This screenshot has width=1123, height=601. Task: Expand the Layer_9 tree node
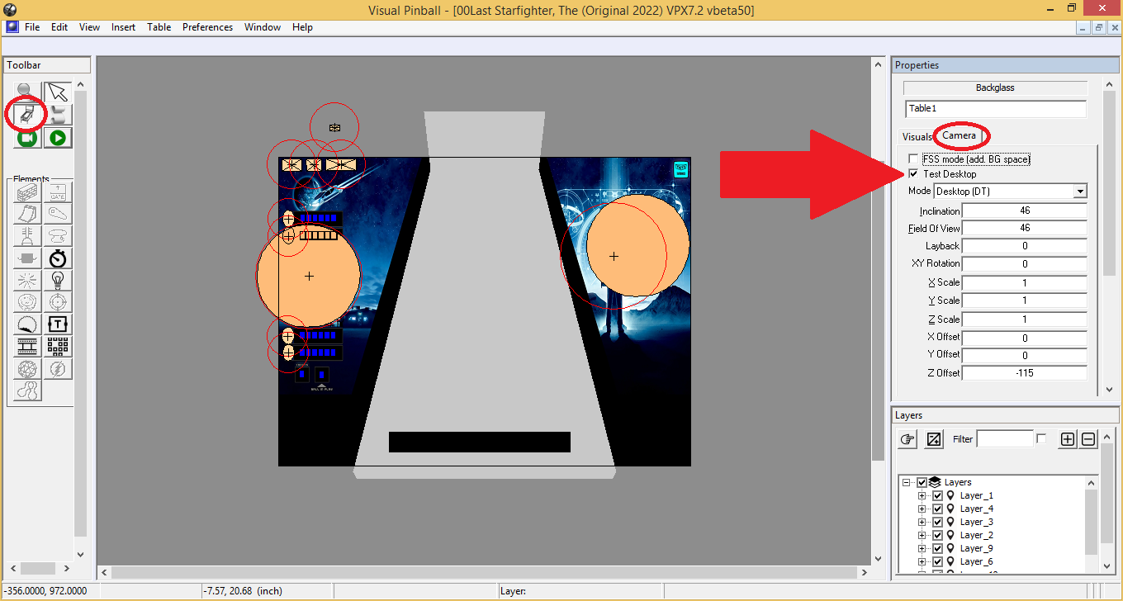(x=922, y=548)
